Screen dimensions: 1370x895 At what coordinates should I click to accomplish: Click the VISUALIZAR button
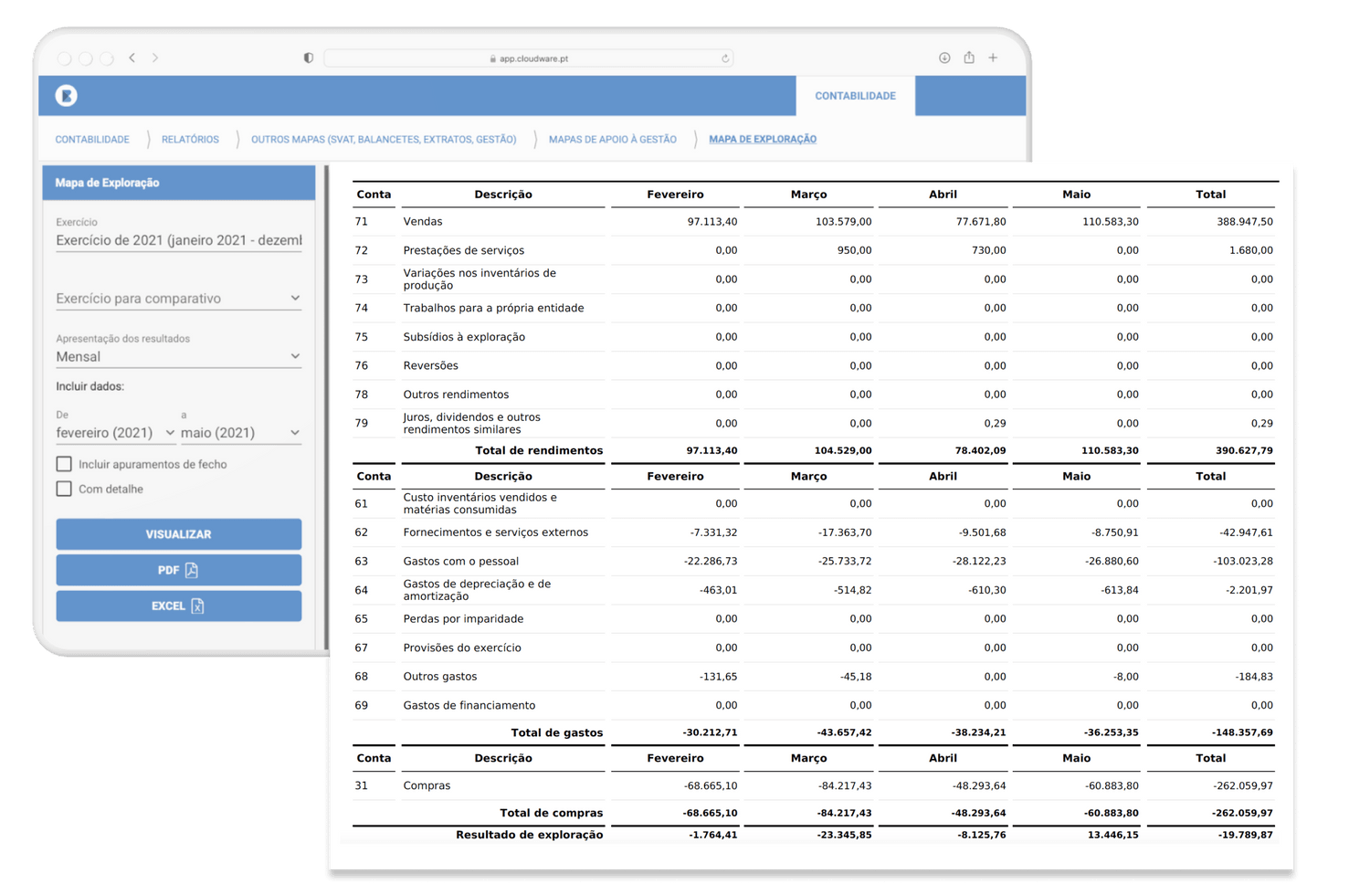tap(179, 534)
